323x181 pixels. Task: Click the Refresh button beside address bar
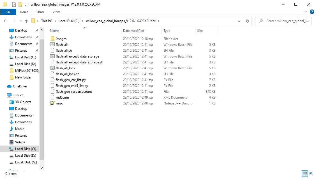point(247,21)
